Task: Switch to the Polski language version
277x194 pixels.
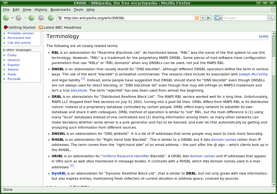Action: coord(12,74)
